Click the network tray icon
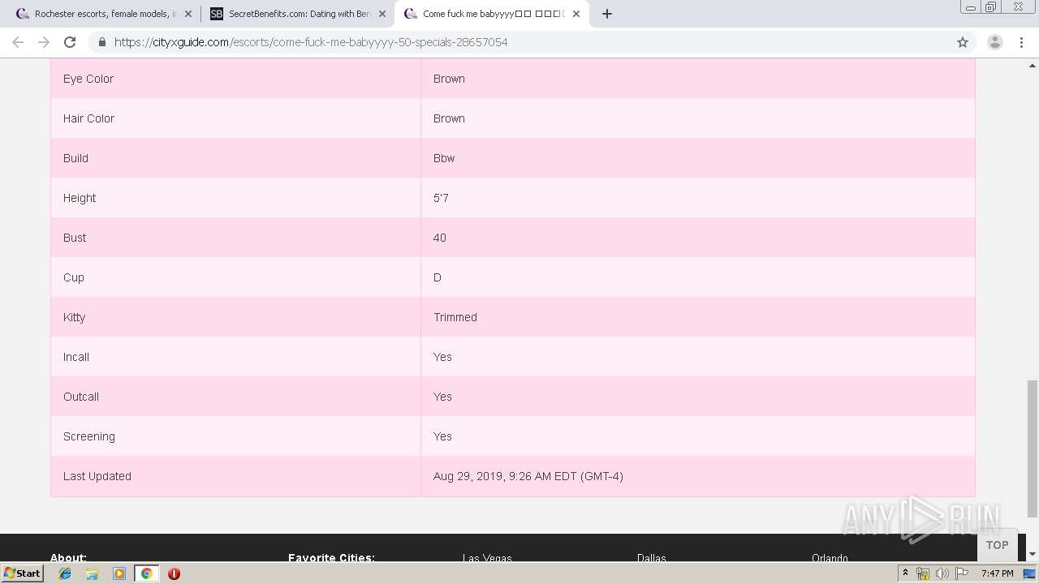1039x584 pixels. (x=923, y=573)
